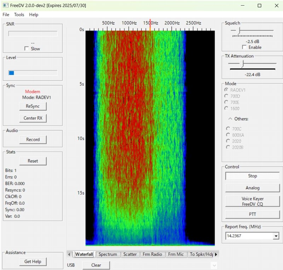Click the 'Resyncs: 0' stat
The height and width of the screenshot is (270, 283).
(15, 190)
